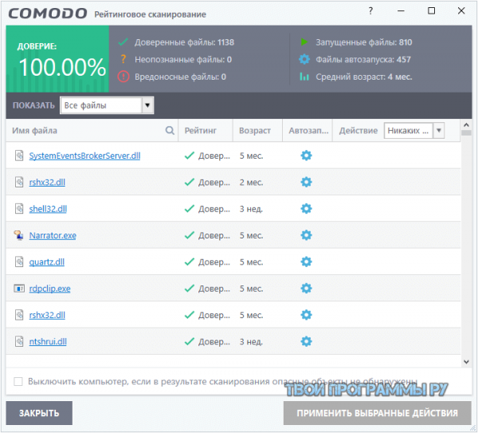Open the quartz.dll file link
The width and height of the screenshot is (478, 433).
click(x=47, y=262)
